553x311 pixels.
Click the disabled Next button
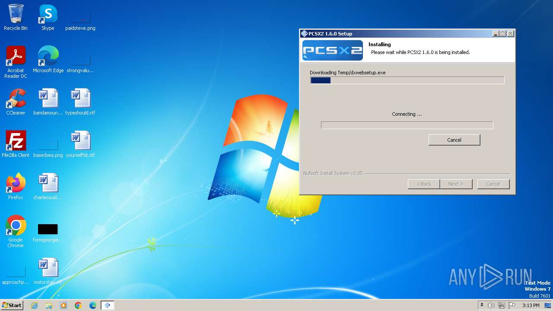click(x=456, y=184)
